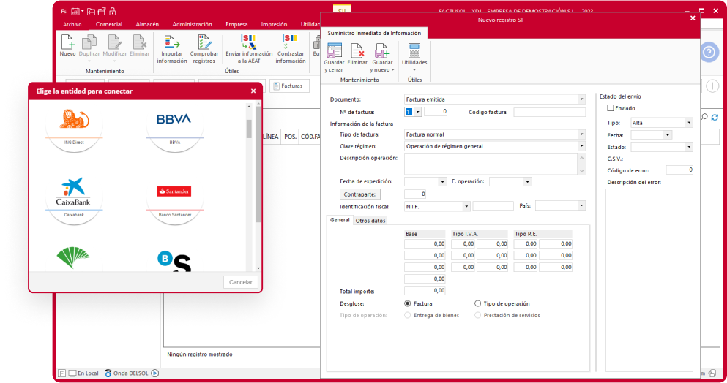Click the Guardar y cerrar icon
This screenshot has height=383, width=727.
[334, 52]
